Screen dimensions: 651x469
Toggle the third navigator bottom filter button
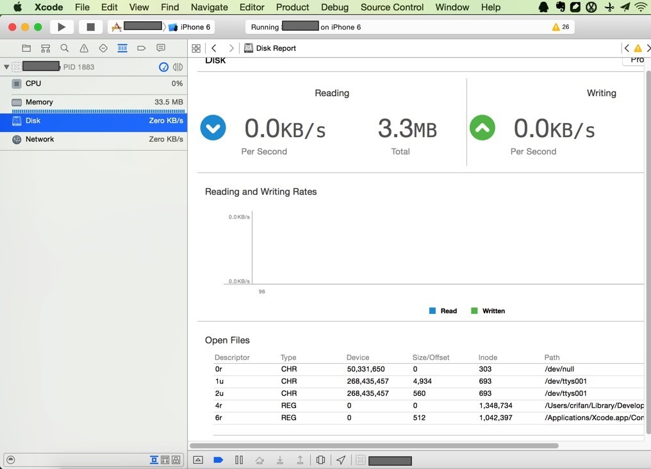pos(176,460)
